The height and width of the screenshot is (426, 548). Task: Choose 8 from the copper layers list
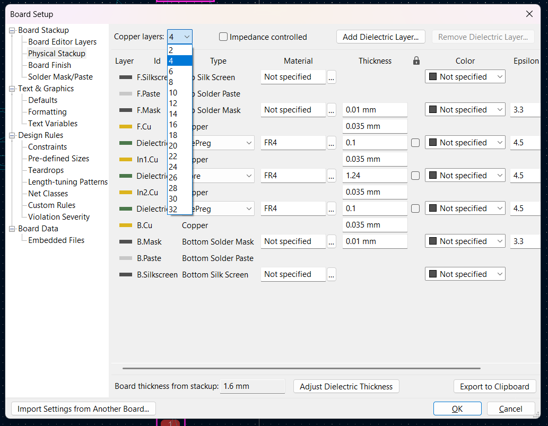pos(171,82)
